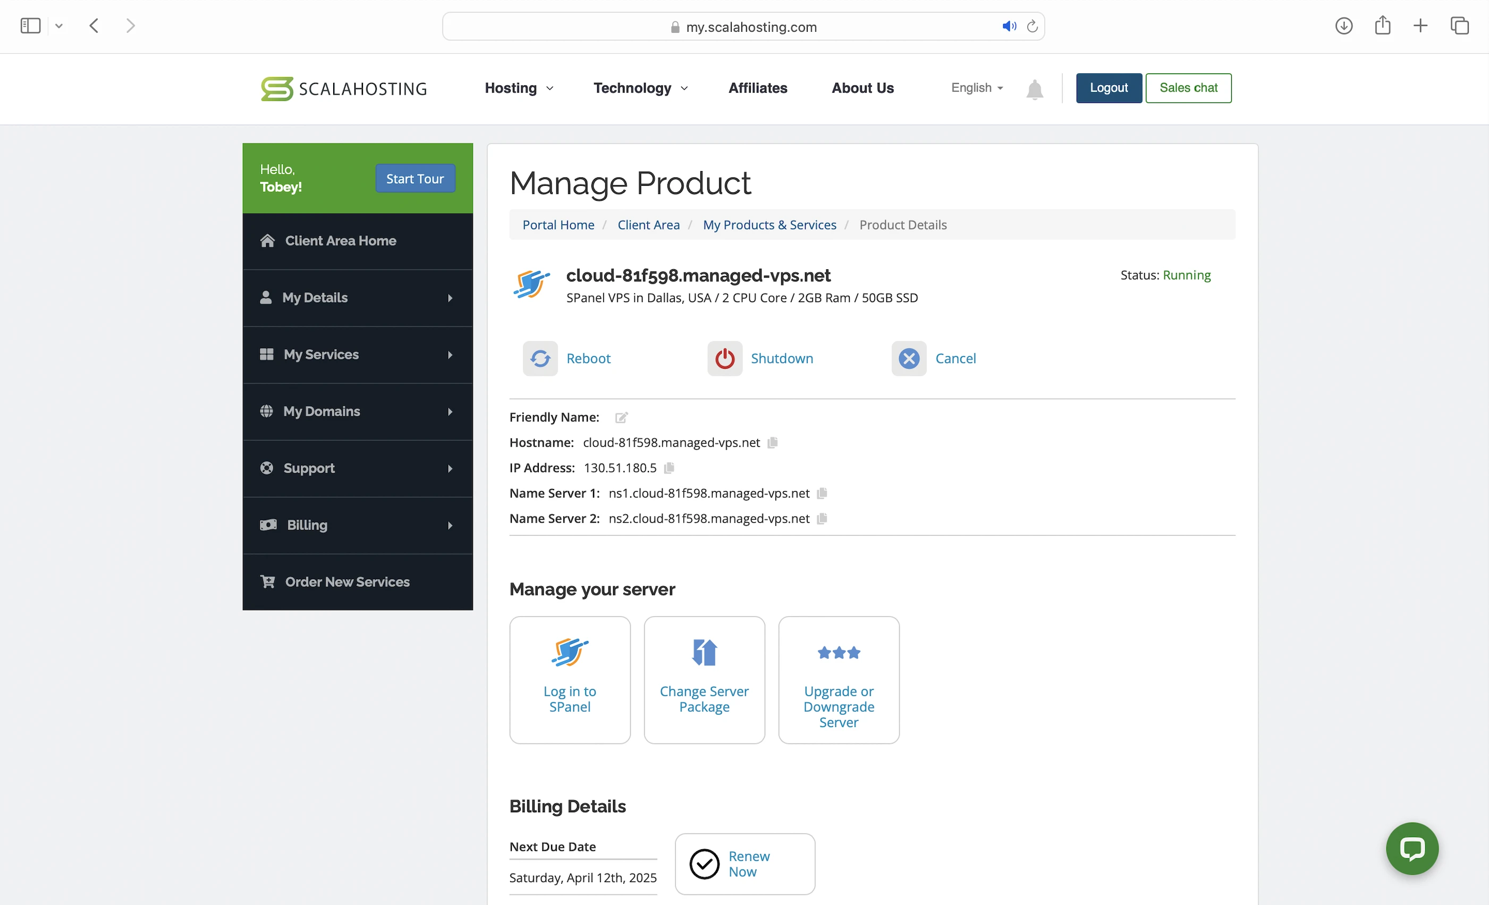Follow the My Products & Services breadcrumb

[x=769, y=225]
